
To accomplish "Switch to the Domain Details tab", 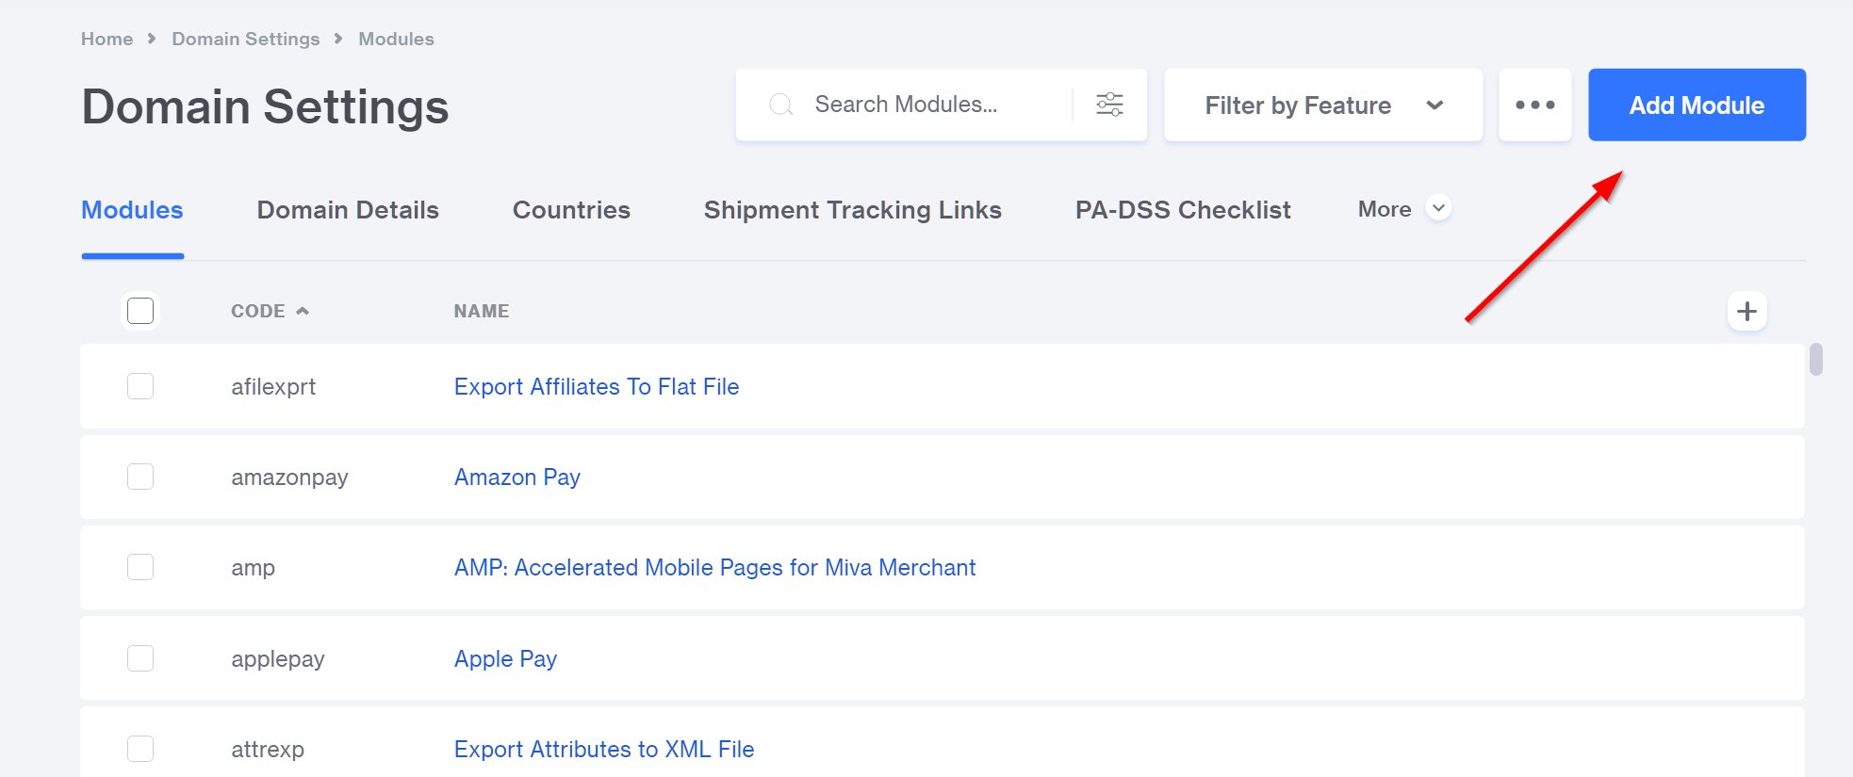I will [x=348, y=210].
